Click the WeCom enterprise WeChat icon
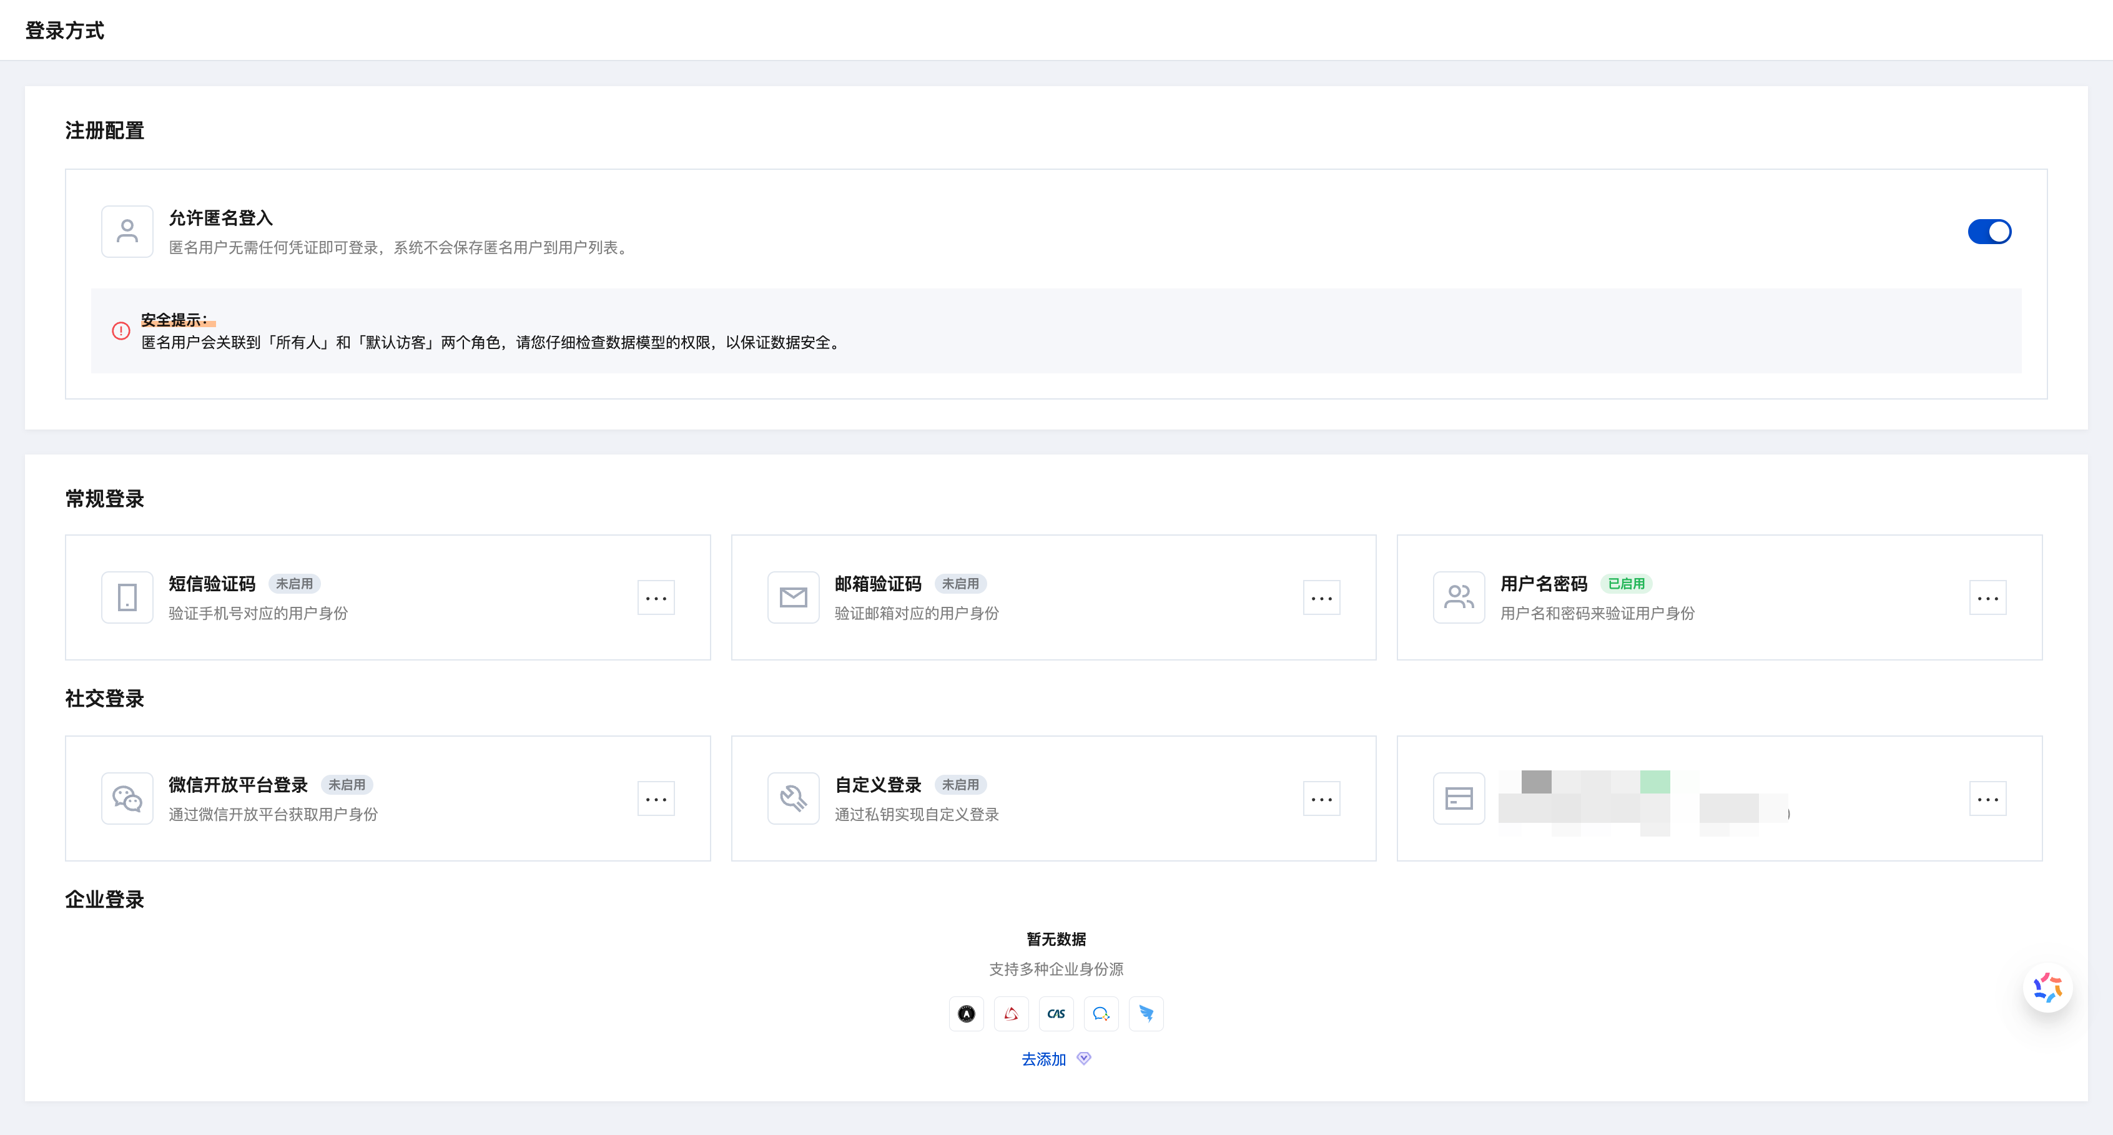 [x=1101, y=1015]
